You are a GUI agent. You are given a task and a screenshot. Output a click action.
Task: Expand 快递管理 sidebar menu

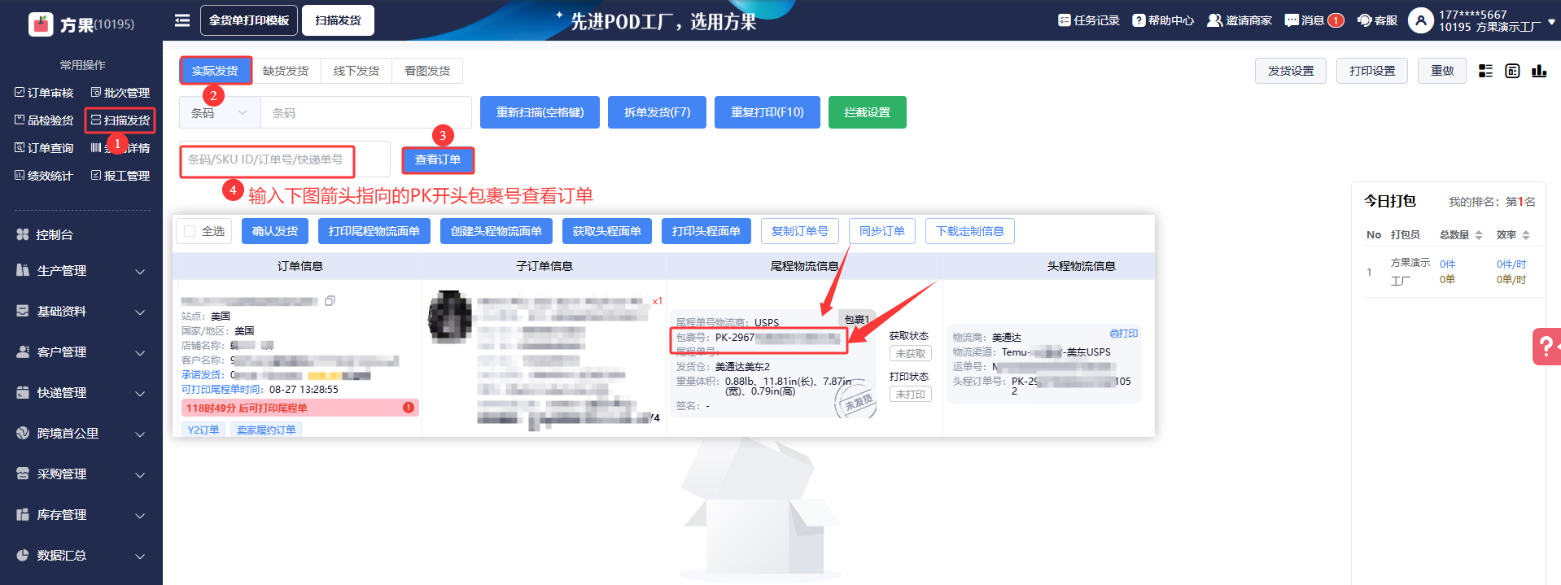[81, 393]
